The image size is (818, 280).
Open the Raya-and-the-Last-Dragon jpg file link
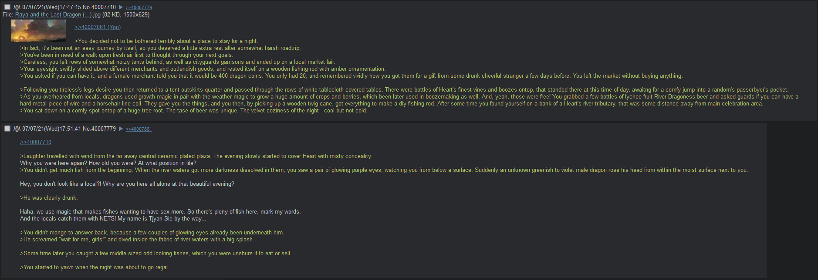(x=58, y=14)
